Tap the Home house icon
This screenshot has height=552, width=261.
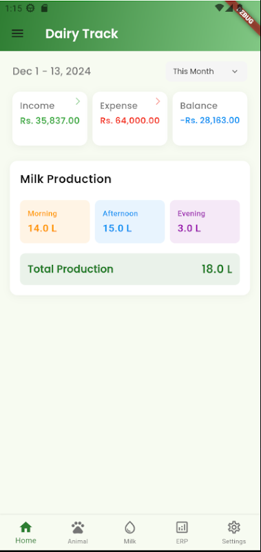pos(25,527)
